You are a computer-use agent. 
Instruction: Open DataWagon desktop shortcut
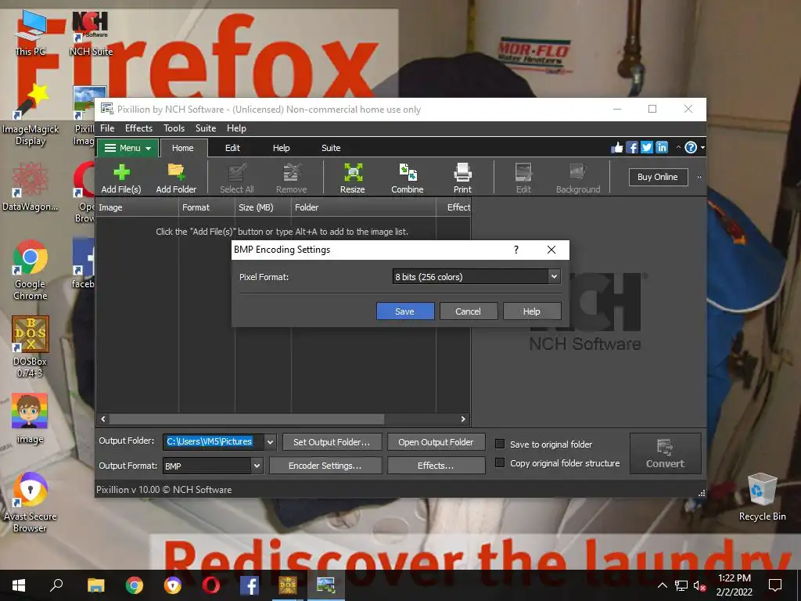click(31, 186)
